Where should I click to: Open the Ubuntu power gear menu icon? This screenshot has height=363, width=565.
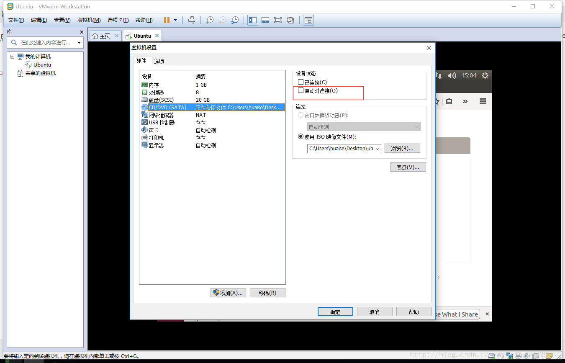(x=485, y=76)
